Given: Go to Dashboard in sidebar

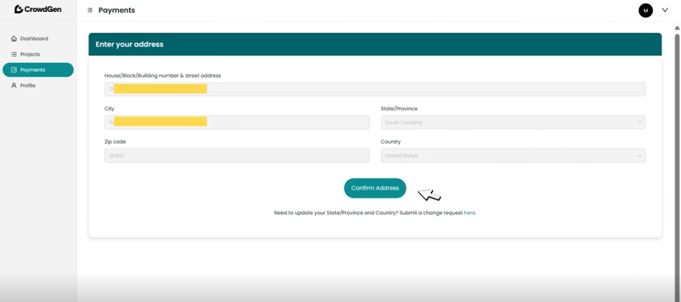Looking at the screenshot, I should (34, 39).
